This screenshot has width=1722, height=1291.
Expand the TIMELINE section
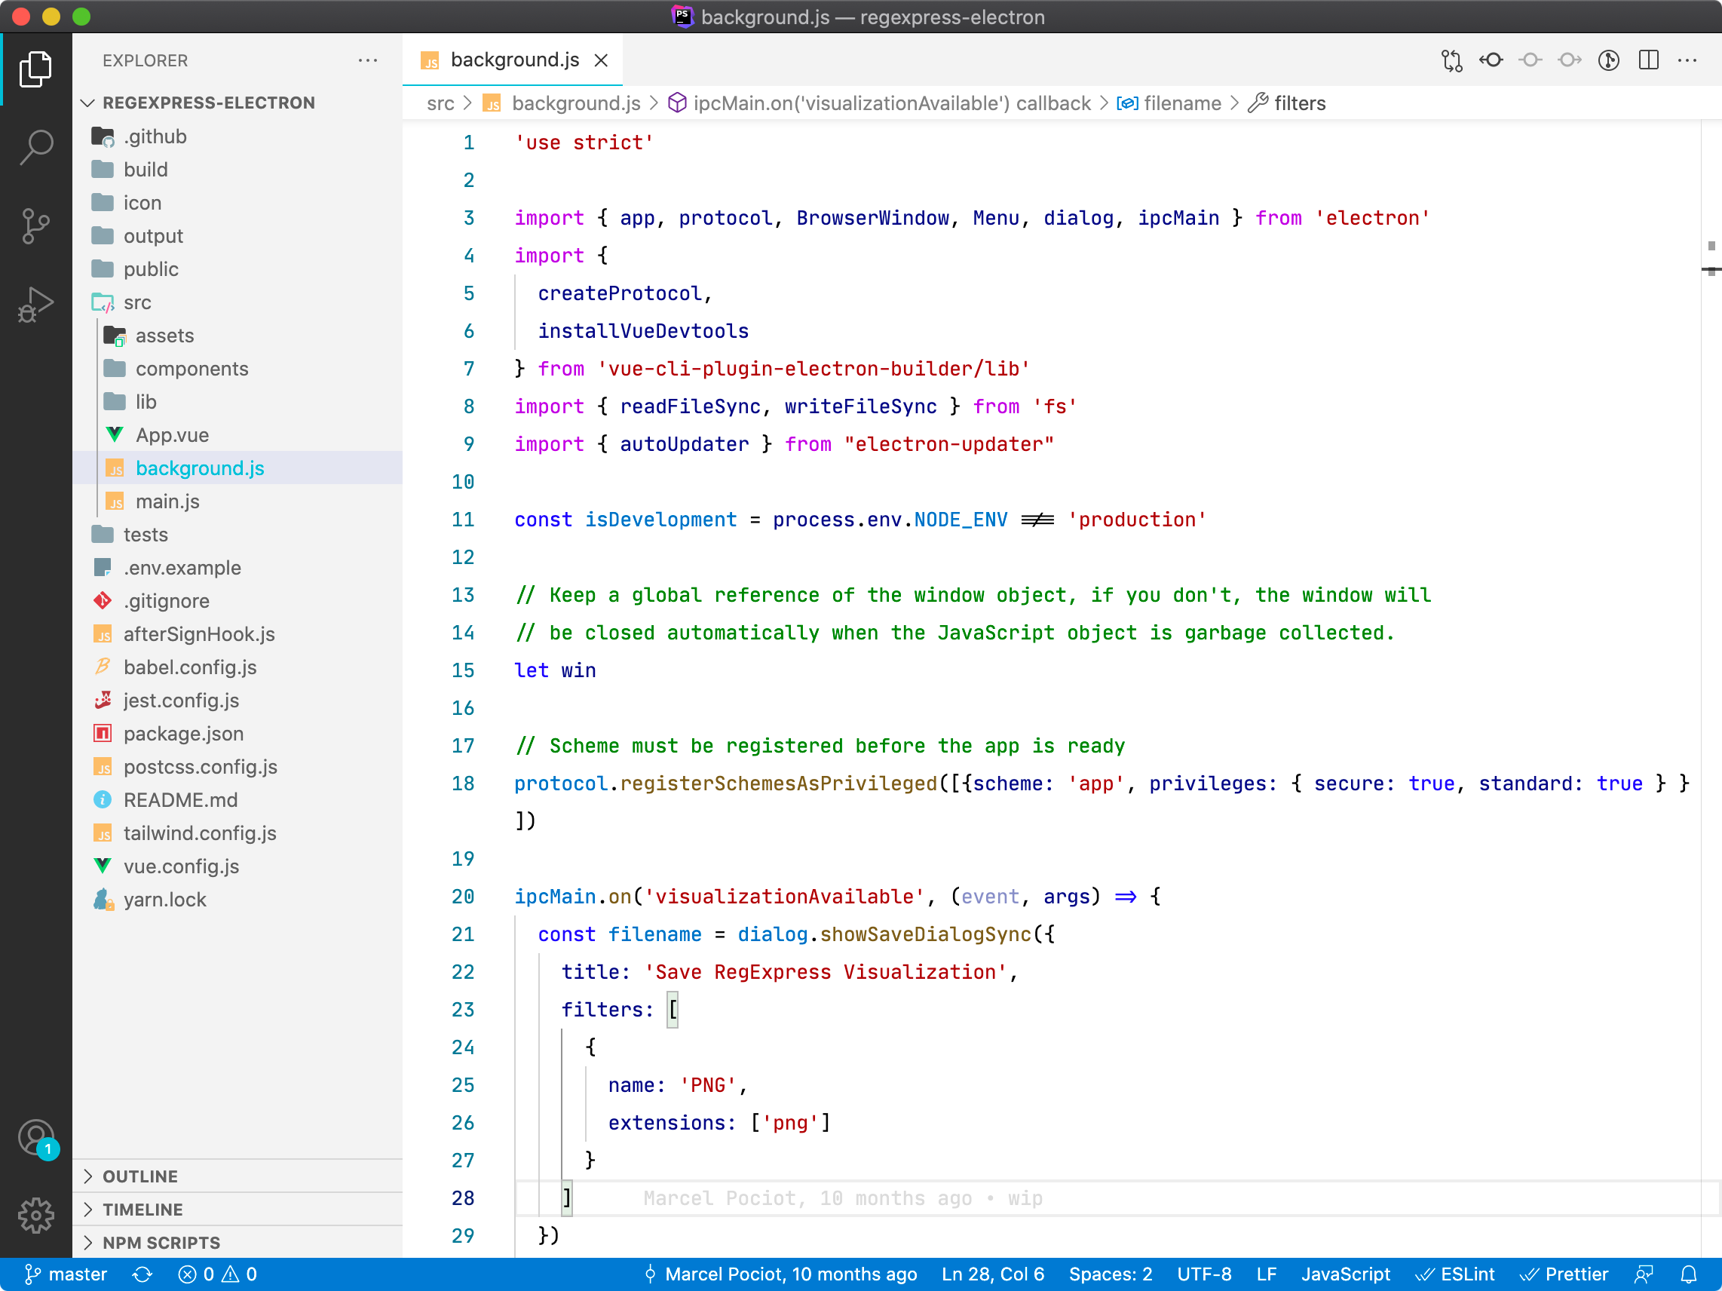(x=237, y=1210)
